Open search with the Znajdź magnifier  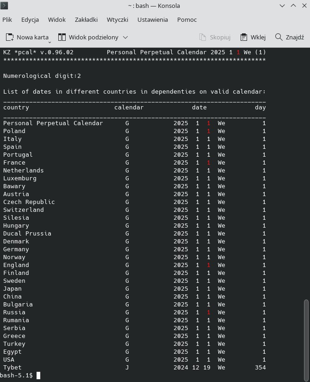point(290,37)
